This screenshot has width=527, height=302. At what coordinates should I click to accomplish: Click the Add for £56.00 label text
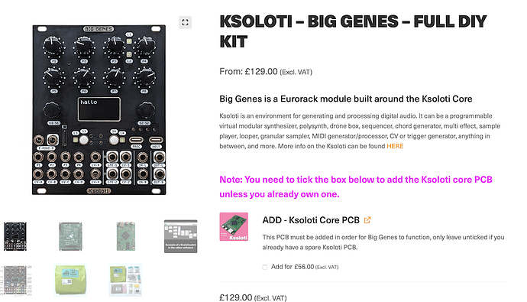coord(305,267)
